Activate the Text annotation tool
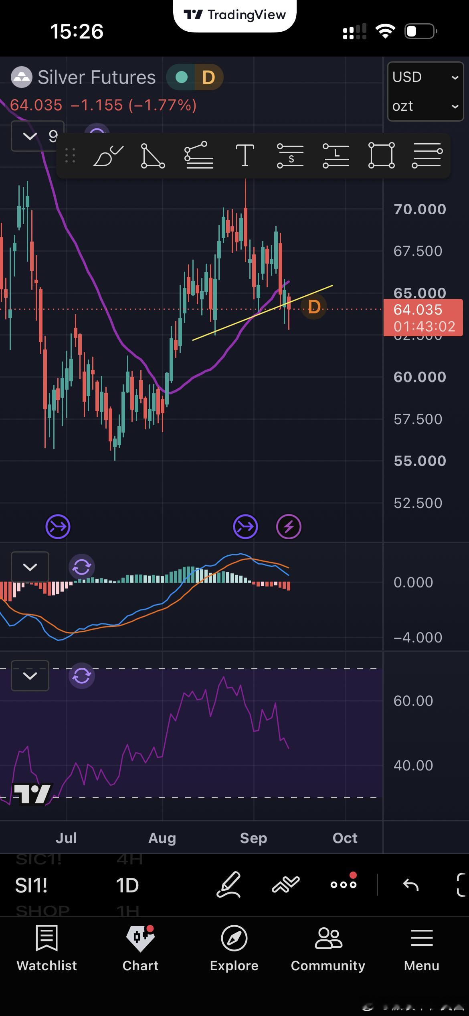The image size is (469, 1016). [x=245, y=155]
